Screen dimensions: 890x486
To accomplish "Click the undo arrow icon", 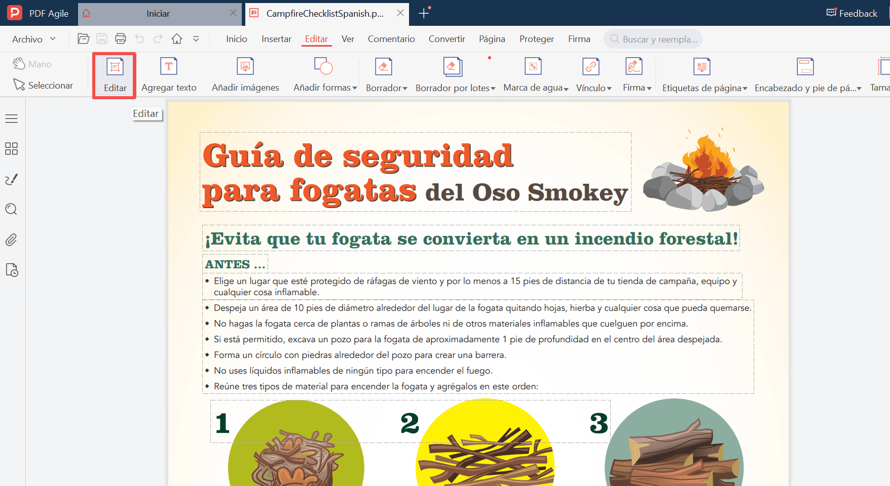I will [x=139, y=38].
